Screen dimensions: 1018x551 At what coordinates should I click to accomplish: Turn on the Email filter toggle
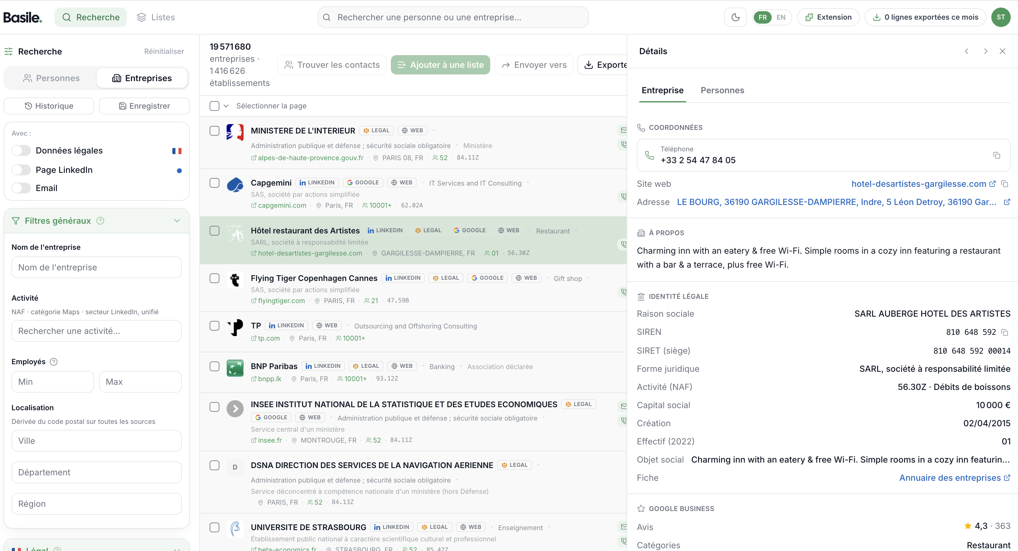(x=21, y=188)
